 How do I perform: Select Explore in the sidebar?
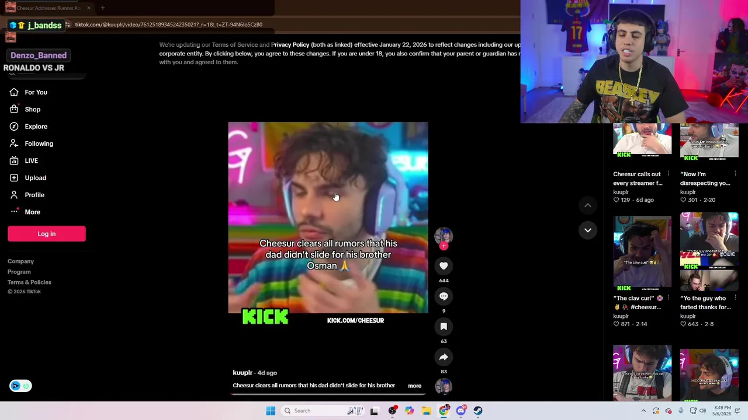pos(36,126)
